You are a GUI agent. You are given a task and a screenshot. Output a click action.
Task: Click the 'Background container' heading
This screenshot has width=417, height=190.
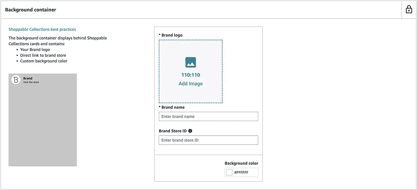[31, 10]
